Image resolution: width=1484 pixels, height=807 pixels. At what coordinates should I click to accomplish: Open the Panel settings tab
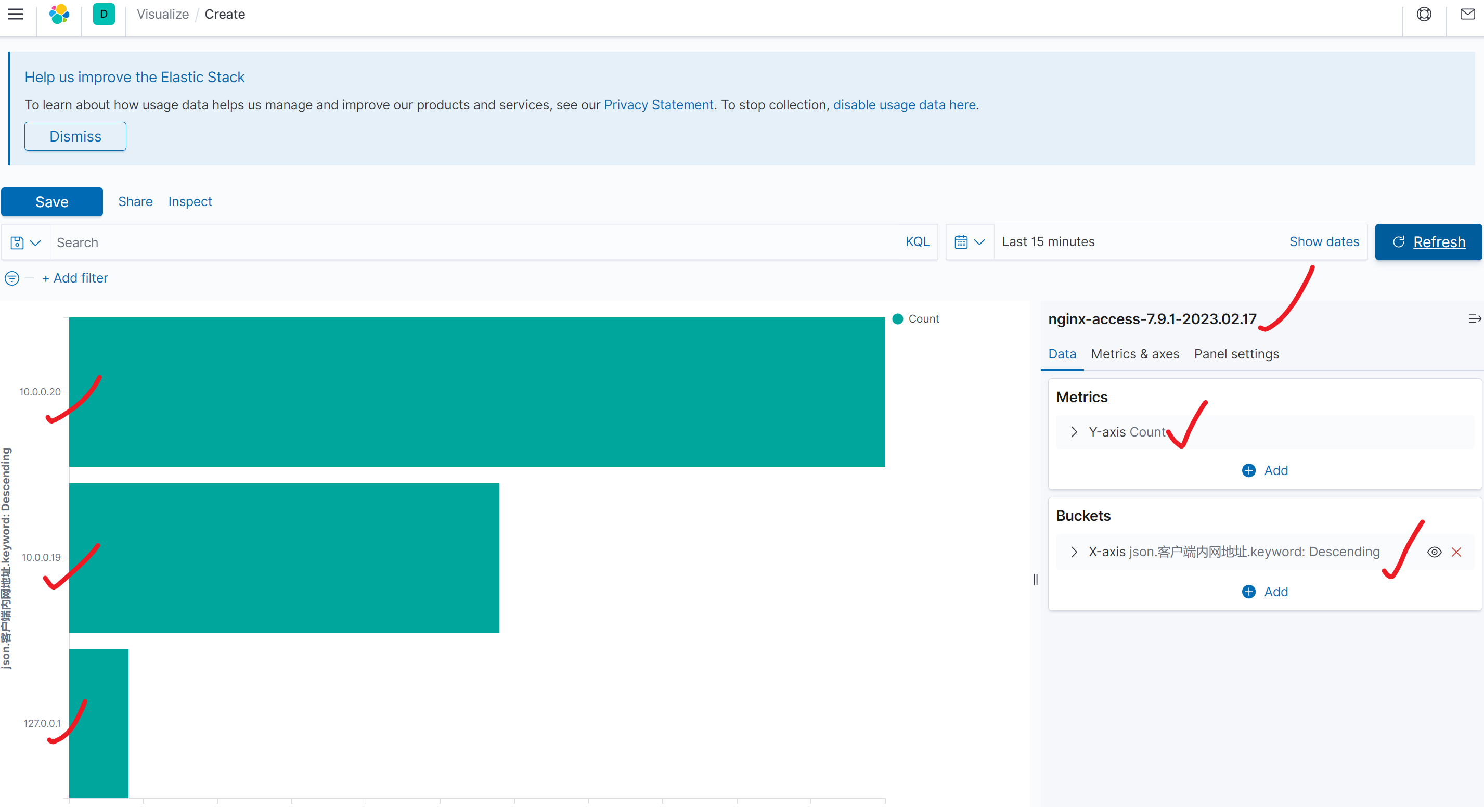pos(1236,354)
